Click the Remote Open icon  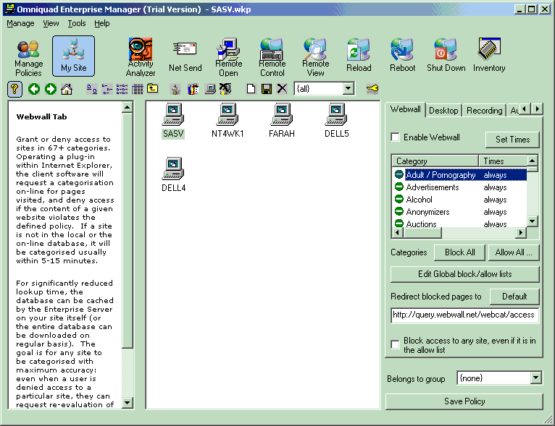(x=229, y=57)
